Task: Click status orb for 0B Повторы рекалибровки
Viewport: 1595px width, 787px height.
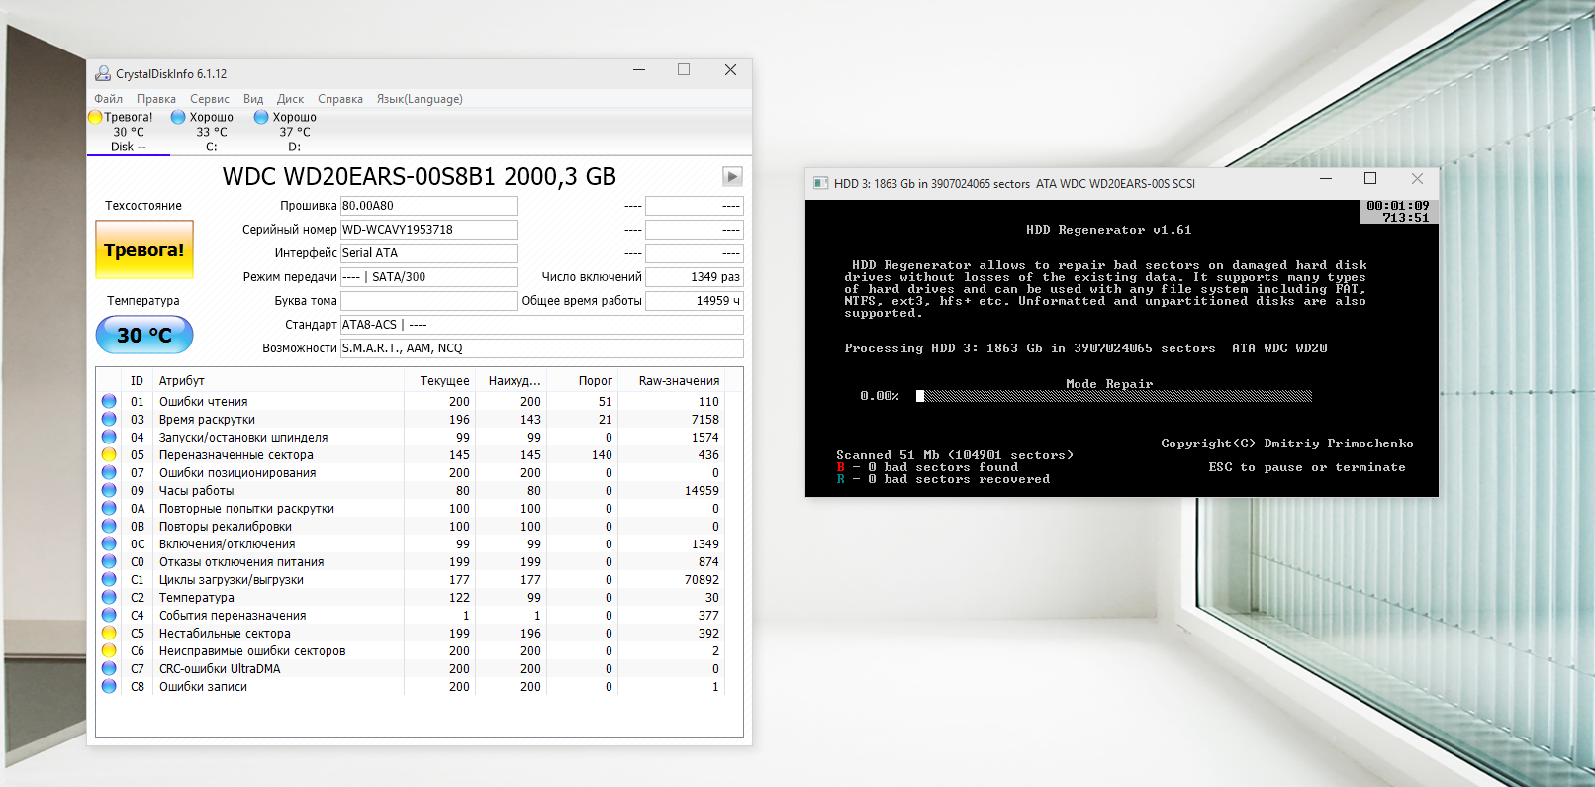Action: coord(109,526)
